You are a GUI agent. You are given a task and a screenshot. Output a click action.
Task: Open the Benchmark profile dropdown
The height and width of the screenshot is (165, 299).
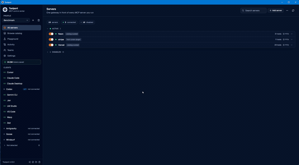[16, 20]
